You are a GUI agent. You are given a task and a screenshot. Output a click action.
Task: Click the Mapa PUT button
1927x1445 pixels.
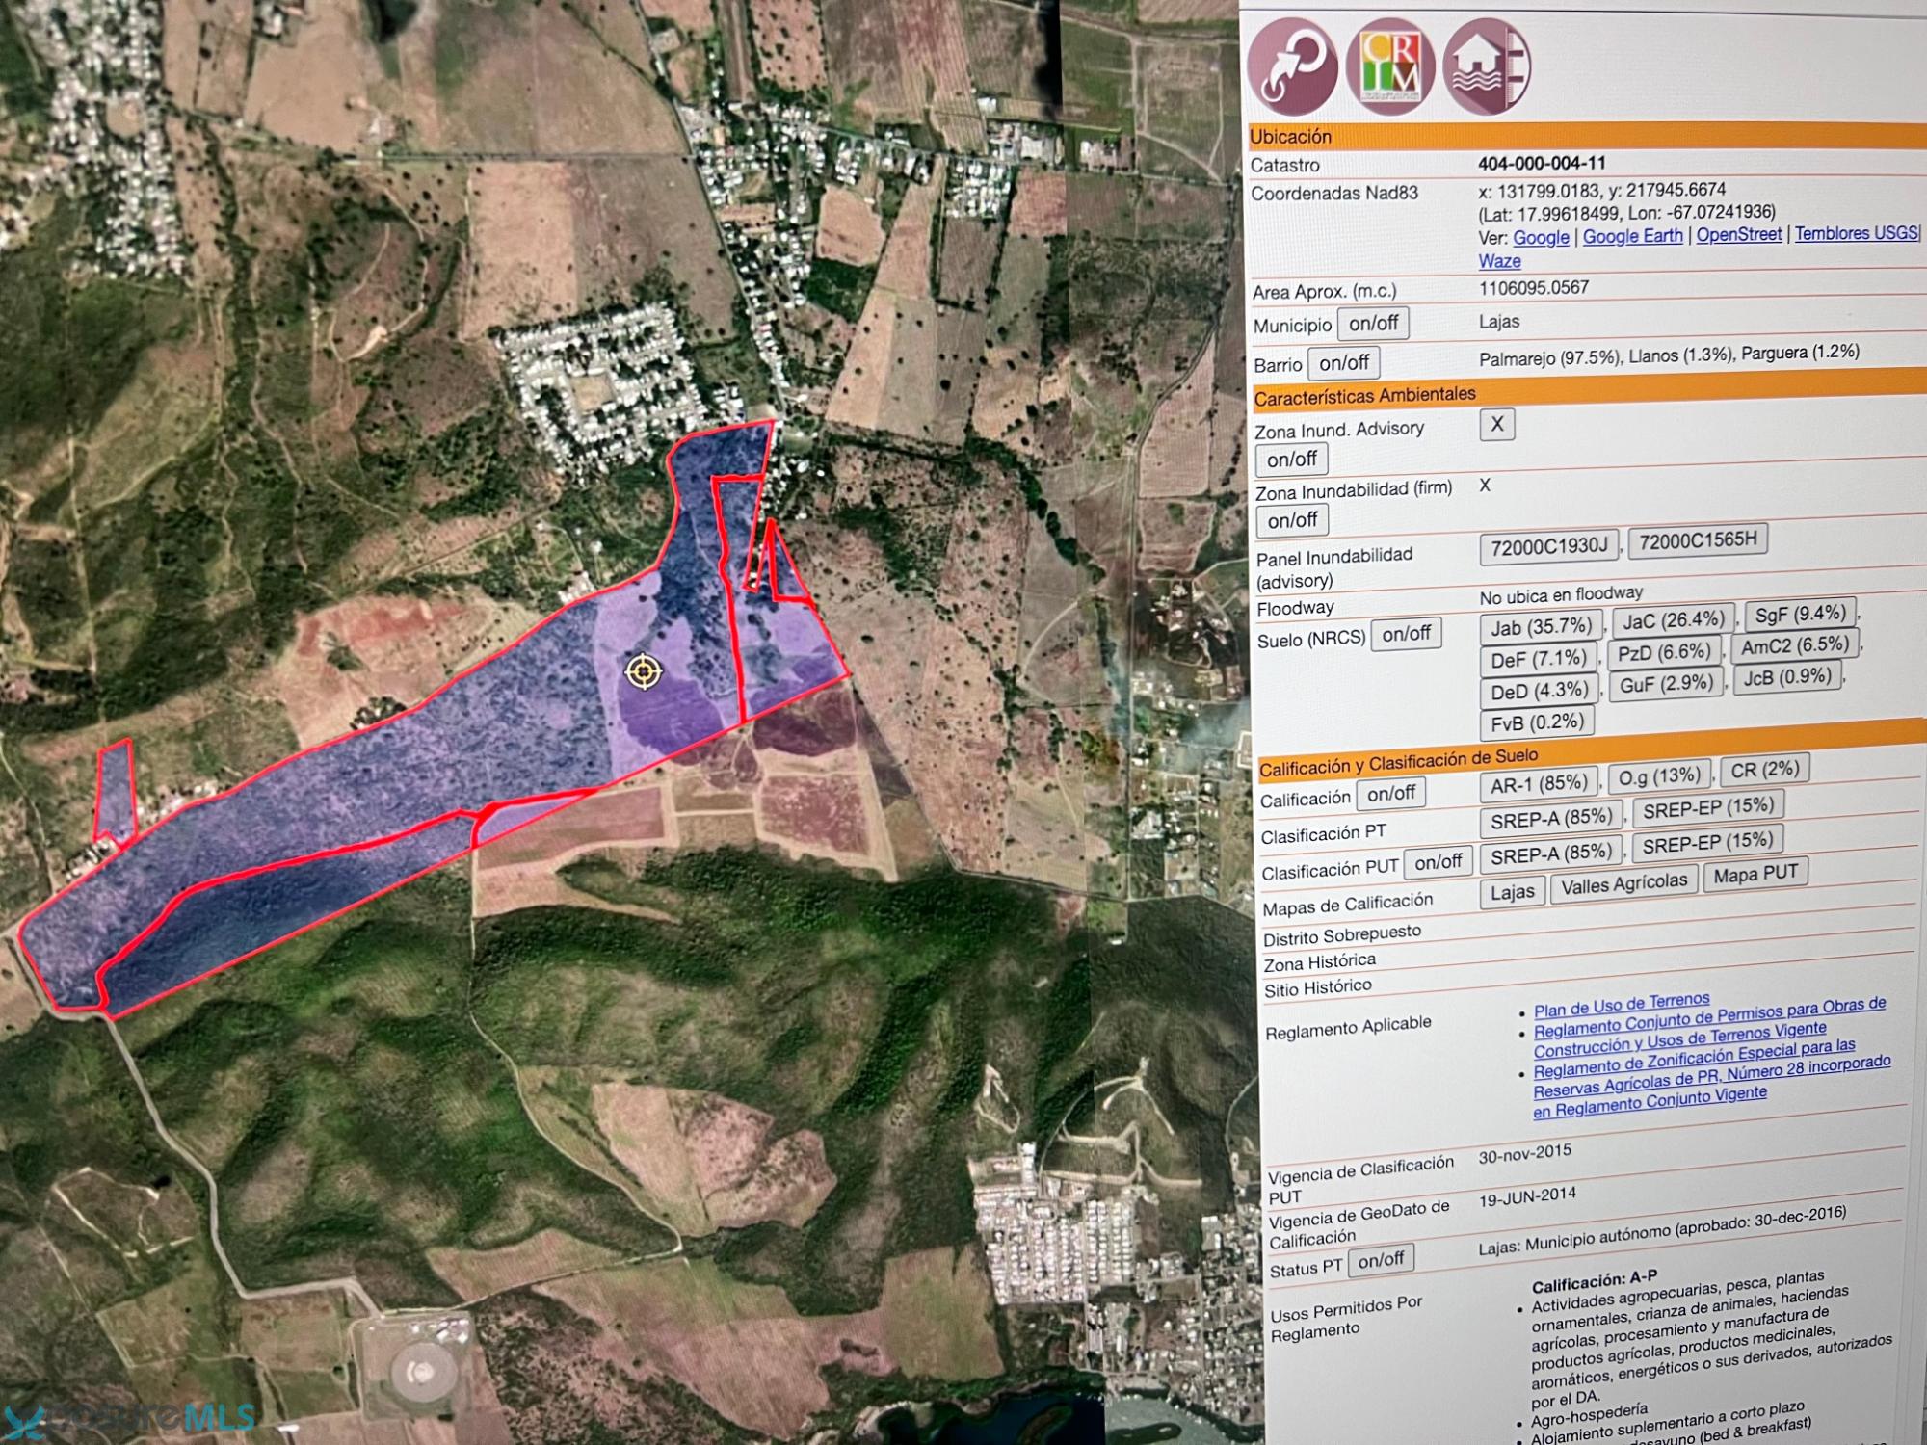[x=1755, y=874]
